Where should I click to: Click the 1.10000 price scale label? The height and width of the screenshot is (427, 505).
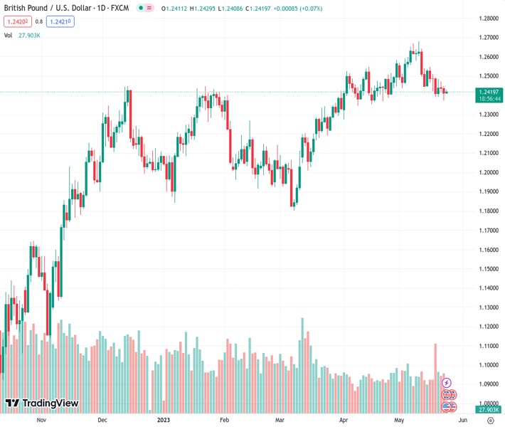[x=488, y=365]
